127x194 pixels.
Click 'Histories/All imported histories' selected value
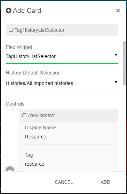[x=39, y=83]
